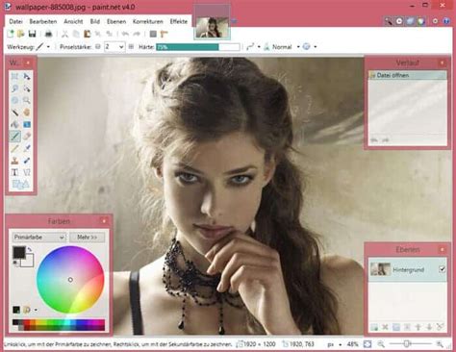Select the Gradient tool
The image size is (456, 352).
pyautogui.click(x=27, y=124)
